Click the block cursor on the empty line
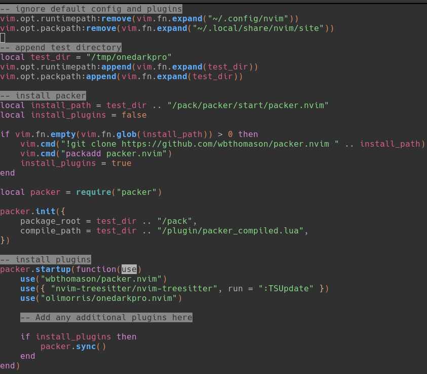This screenshot has height=374, width=427. tap(3, 38)
